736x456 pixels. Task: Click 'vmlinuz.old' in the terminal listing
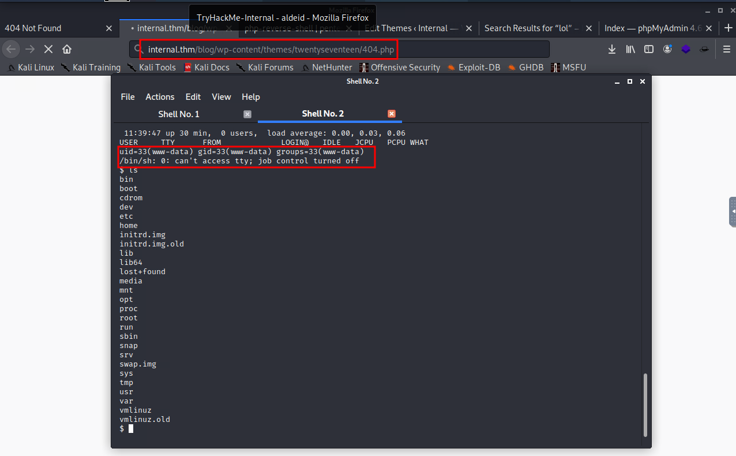click(x=145, y=419)
